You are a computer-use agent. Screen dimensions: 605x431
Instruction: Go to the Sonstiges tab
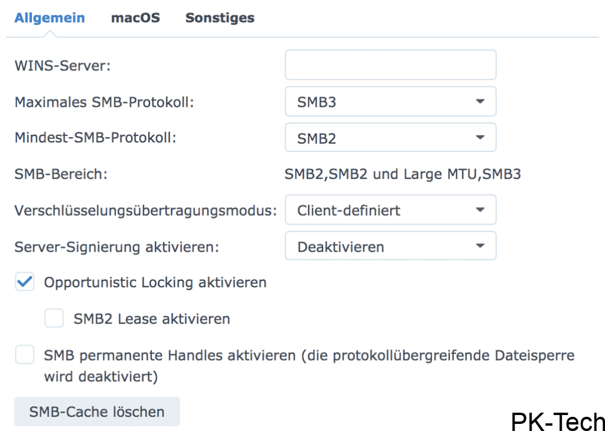coord(220,18)
